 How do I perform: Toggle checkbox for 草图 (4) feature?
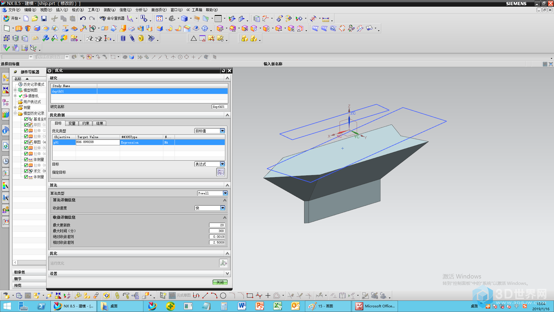(x=26, y=142)
